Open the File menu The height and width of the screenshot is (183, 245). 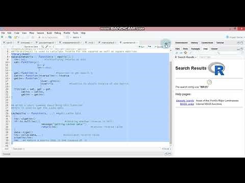coord(3,33)
